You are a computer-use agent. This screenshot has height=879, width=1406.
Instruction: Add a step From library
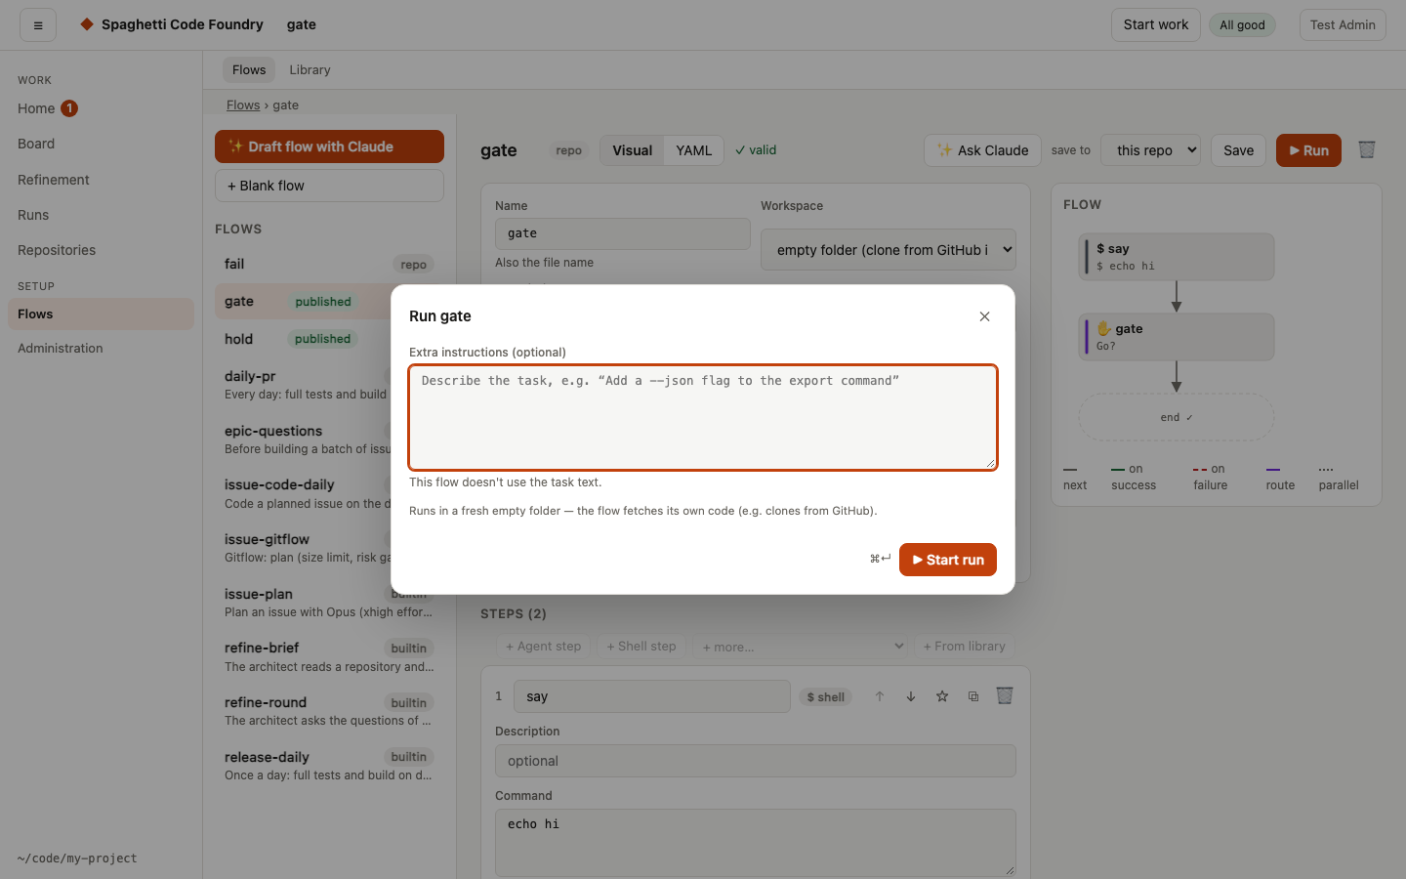[965, 647]
